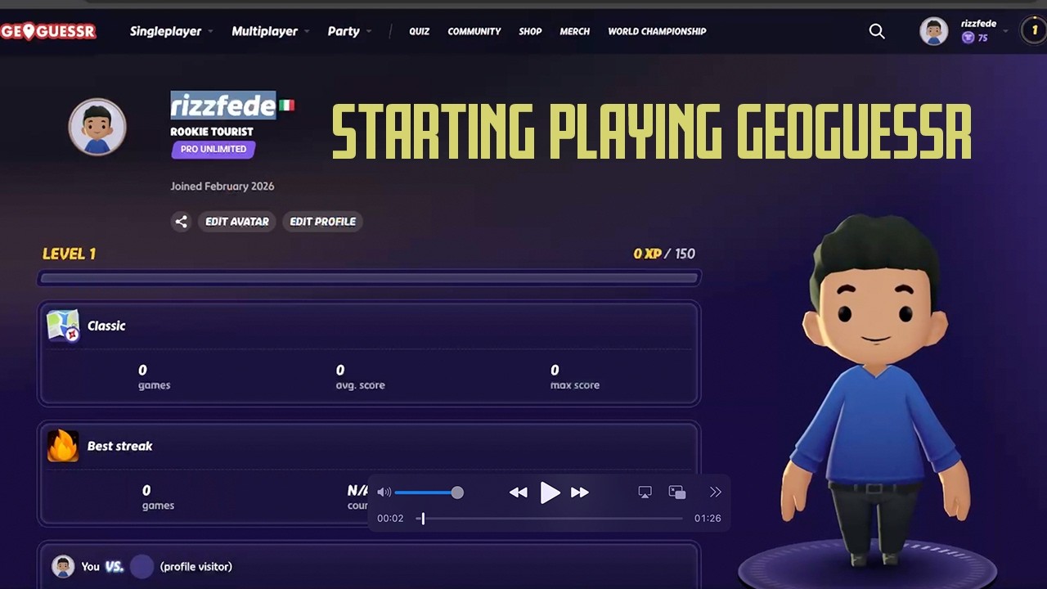Image resolution: width=1047 pixels, height=589 pixels.
Task: Open the GeoGuessr logo home link
Action: (x=48, y=31)
